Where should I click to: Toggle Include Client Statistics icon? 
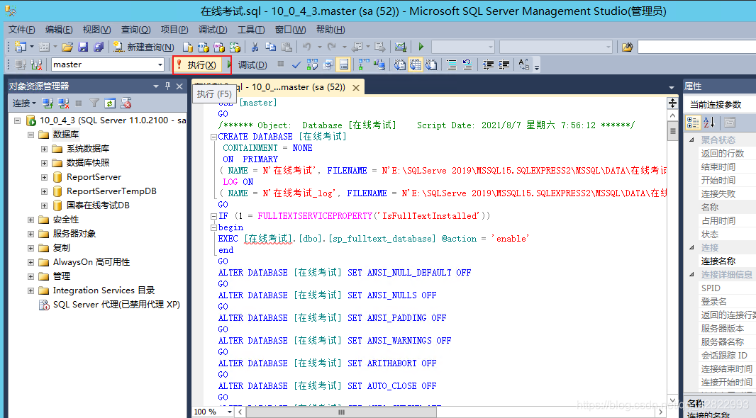379,64
